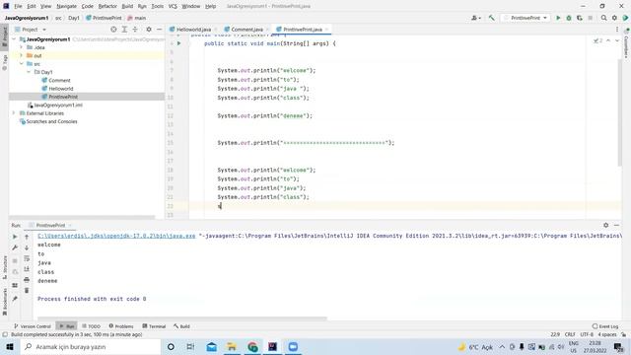
Task: Click the grey Stop button in toolbar
Action: coord(591,18)
